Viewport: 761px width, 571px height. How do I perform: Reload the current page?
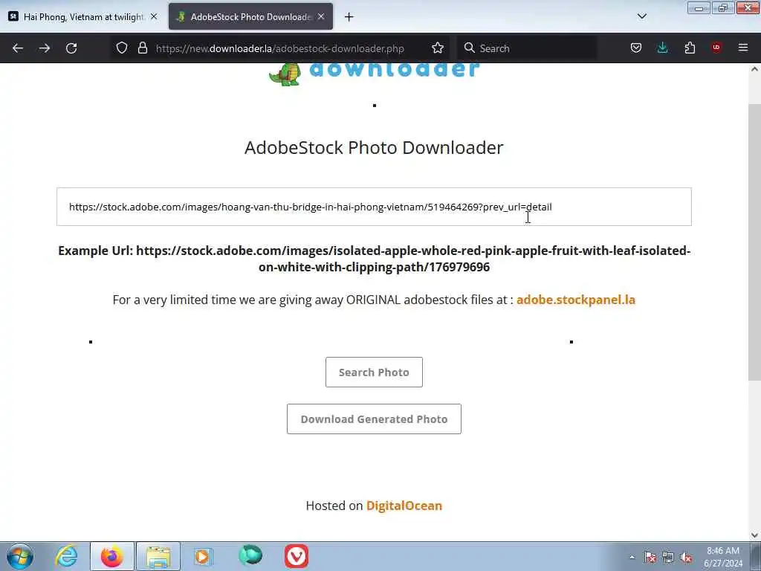pos(71,48)
